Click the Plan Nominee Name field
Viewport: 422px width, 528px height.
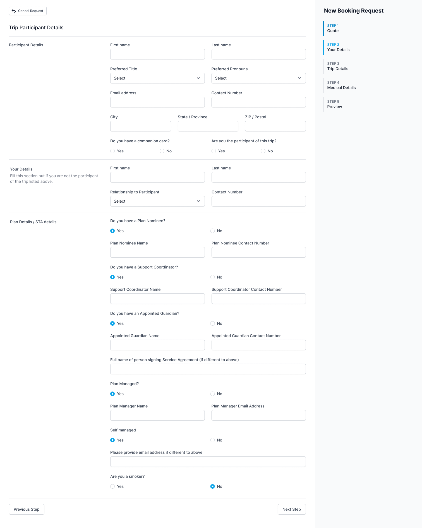[x=157, y=252]
